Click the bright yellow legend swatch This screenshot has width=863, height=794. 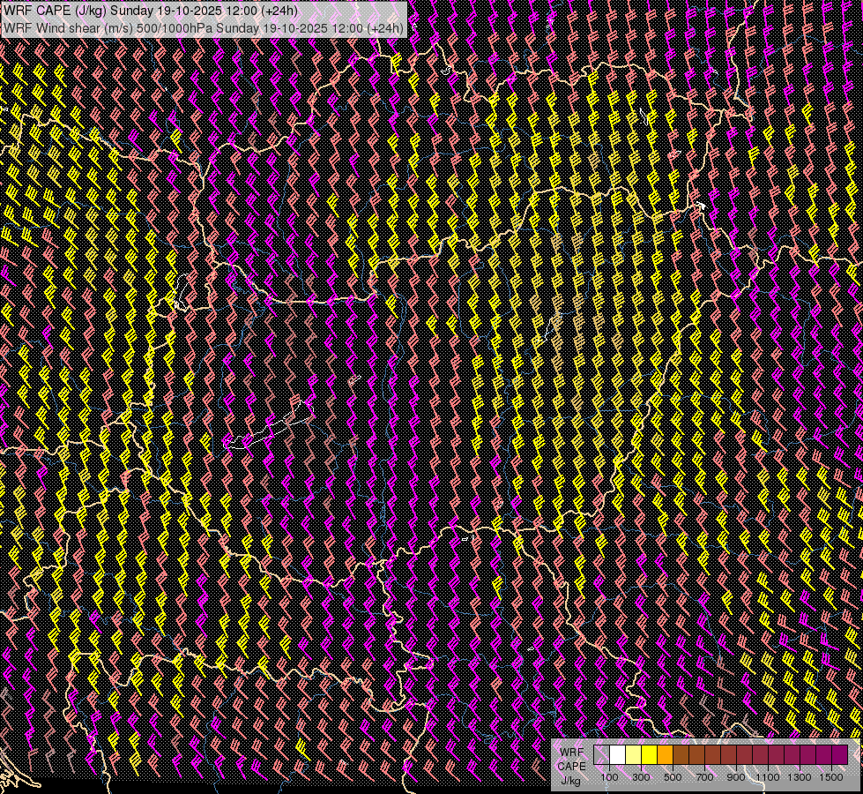click(649, 754)
